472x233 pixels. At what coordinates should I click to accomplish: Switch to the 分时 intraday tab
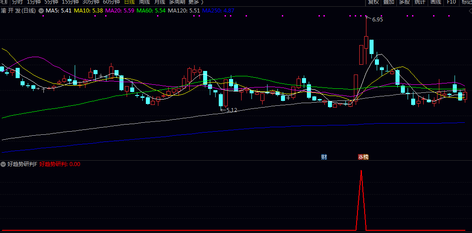[17, 2]
